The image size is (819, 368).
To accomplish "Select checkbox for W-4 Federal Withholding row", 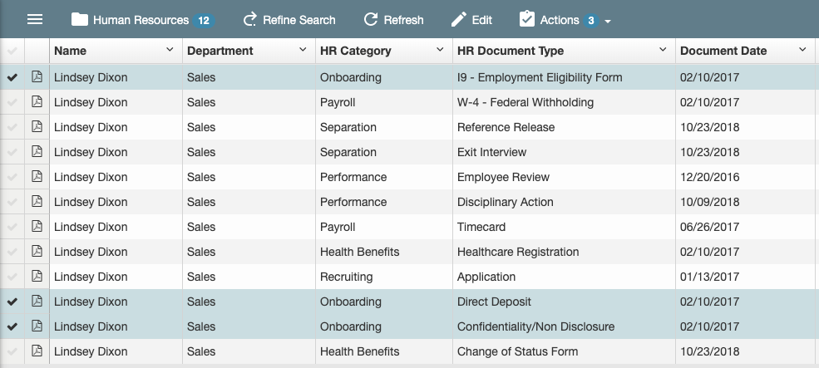I will coord(12,102).
